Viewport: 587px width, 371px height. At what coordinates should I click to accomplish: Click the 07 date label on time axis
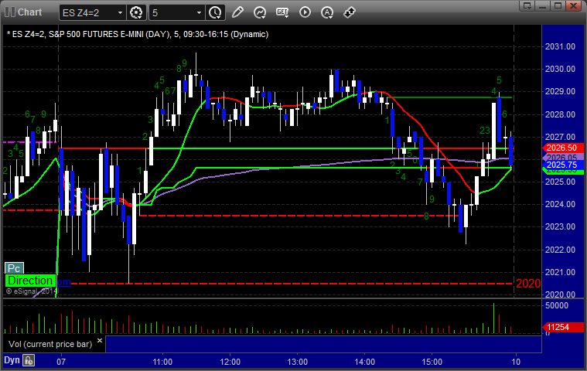pos(61,362)
